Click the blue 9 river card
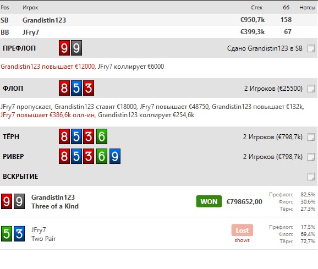The image size is (318, 269). pos(115,156)
